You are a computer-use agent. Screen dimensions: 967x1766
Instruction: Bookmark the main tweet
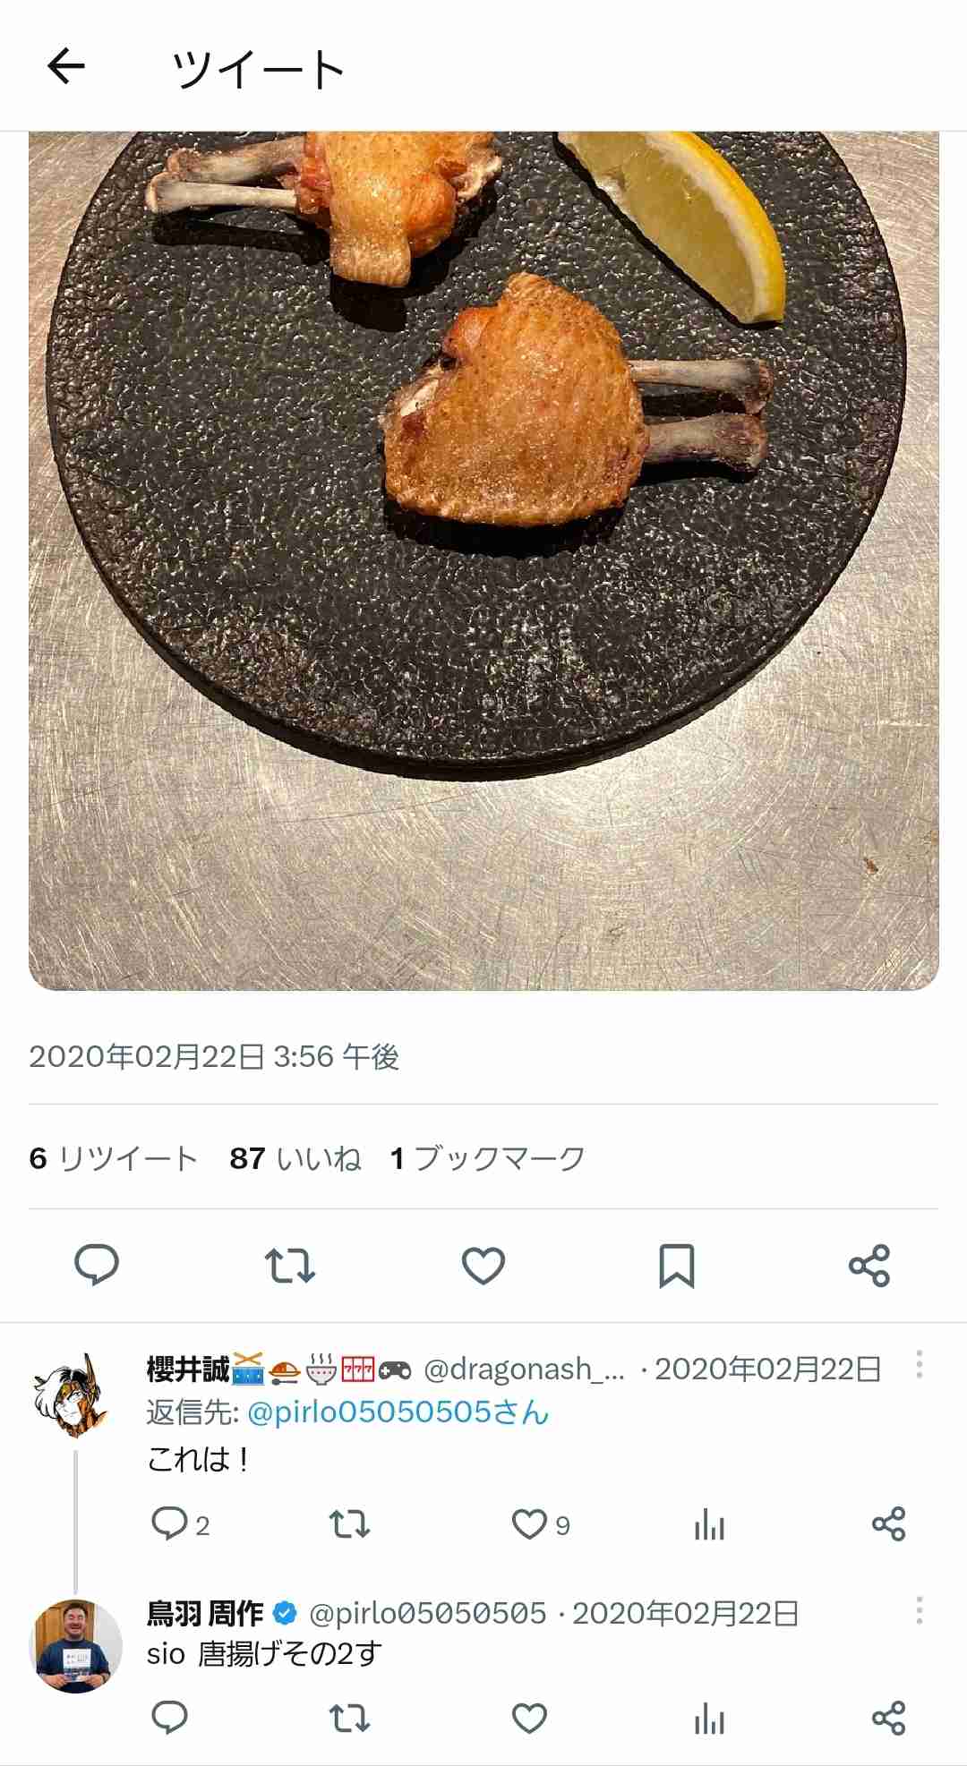tap(677, 1265)
